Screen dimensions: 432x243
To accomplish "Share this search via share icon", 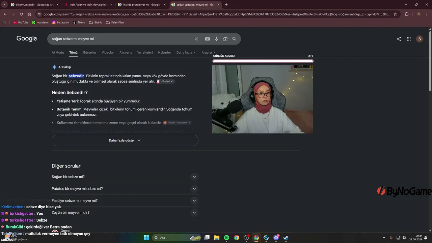I will 399,39.
